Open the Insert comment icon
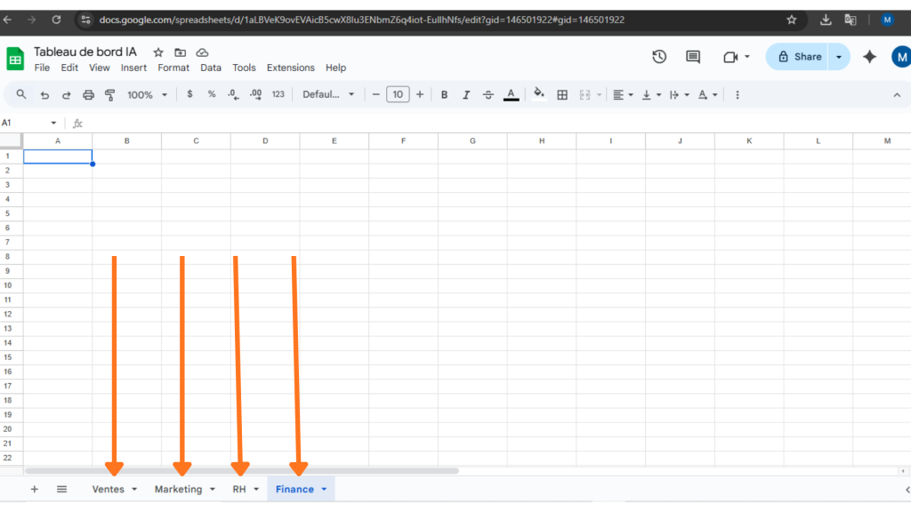Screen dimensions: 911x512 pyautogui.click(x=692, y=56)
